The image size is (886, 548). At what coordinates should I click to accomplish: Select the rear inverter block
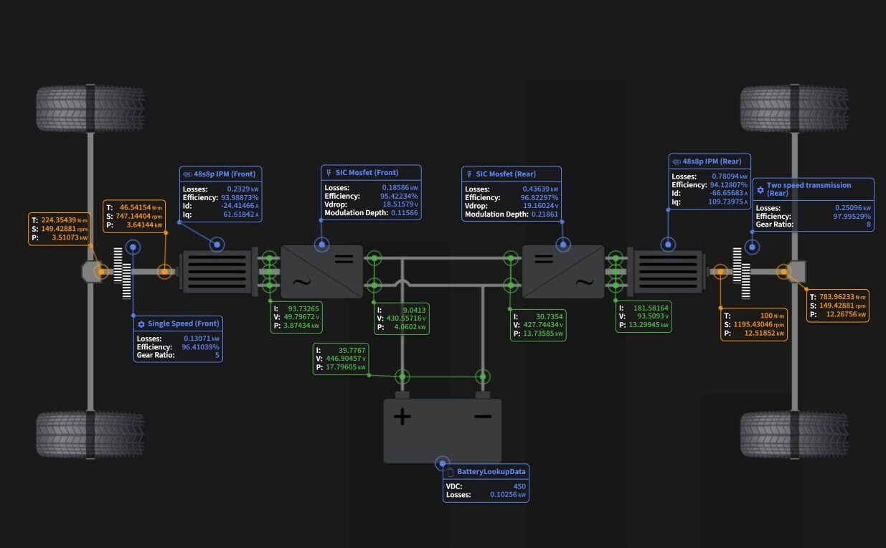click(x=562, y=270)
